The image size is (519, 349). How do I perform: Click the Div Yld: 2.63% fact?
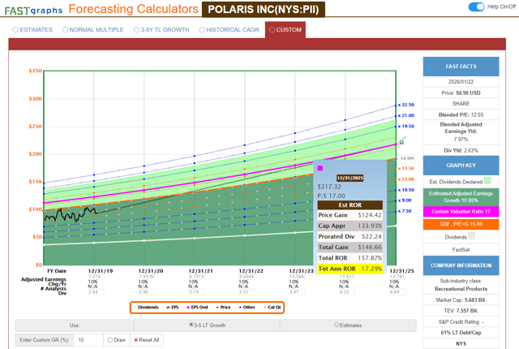[x=461, y=151]
